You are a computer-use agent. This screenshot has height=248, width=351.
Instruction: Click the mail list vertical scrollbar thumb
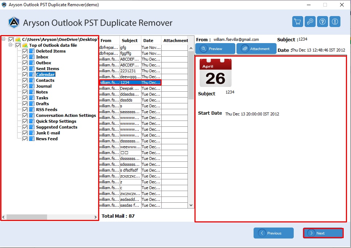coord(191,75)
